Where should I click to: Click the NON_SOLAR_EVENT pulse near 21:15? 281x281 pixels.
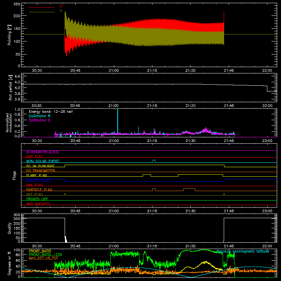click(x=154, y=161)
